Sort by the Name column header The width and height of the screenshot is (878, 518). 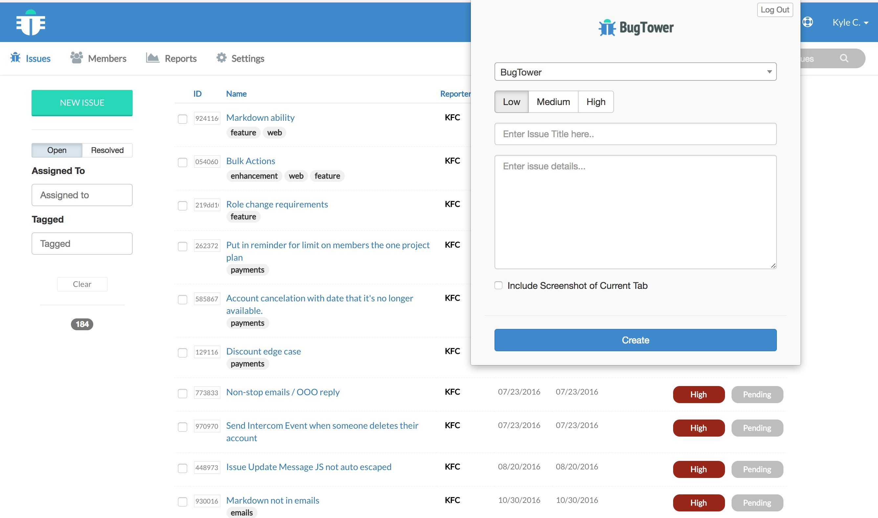[236, 94]
